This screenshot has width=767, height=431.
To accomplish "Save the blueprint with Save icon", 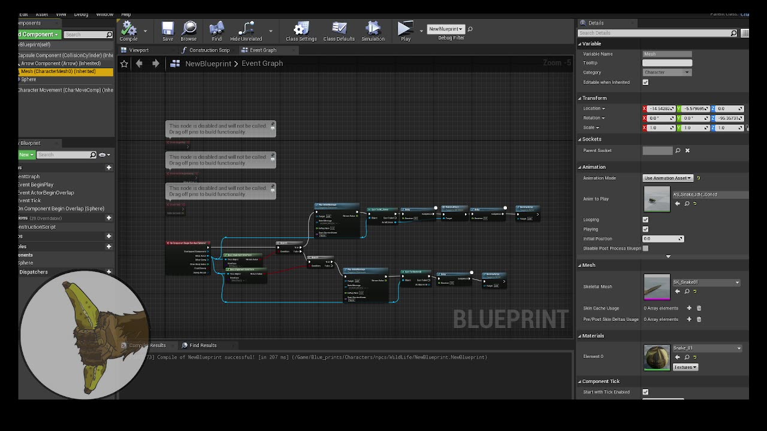I will 168,31.
